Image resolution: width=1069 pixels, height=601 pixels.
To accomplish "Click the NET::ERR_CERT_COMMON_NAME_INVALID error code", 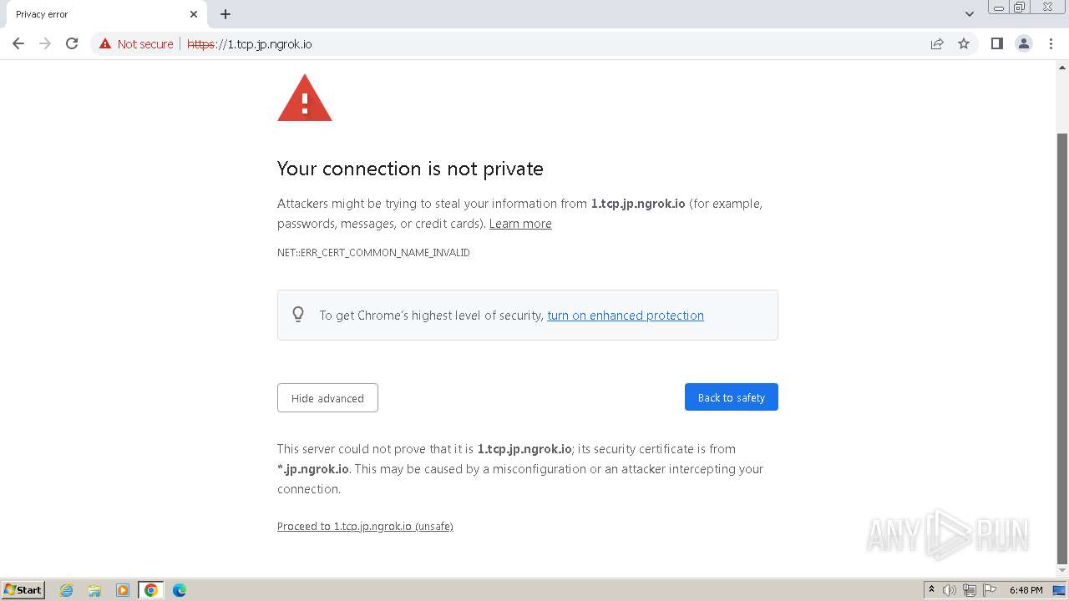I will pos(373,253).
